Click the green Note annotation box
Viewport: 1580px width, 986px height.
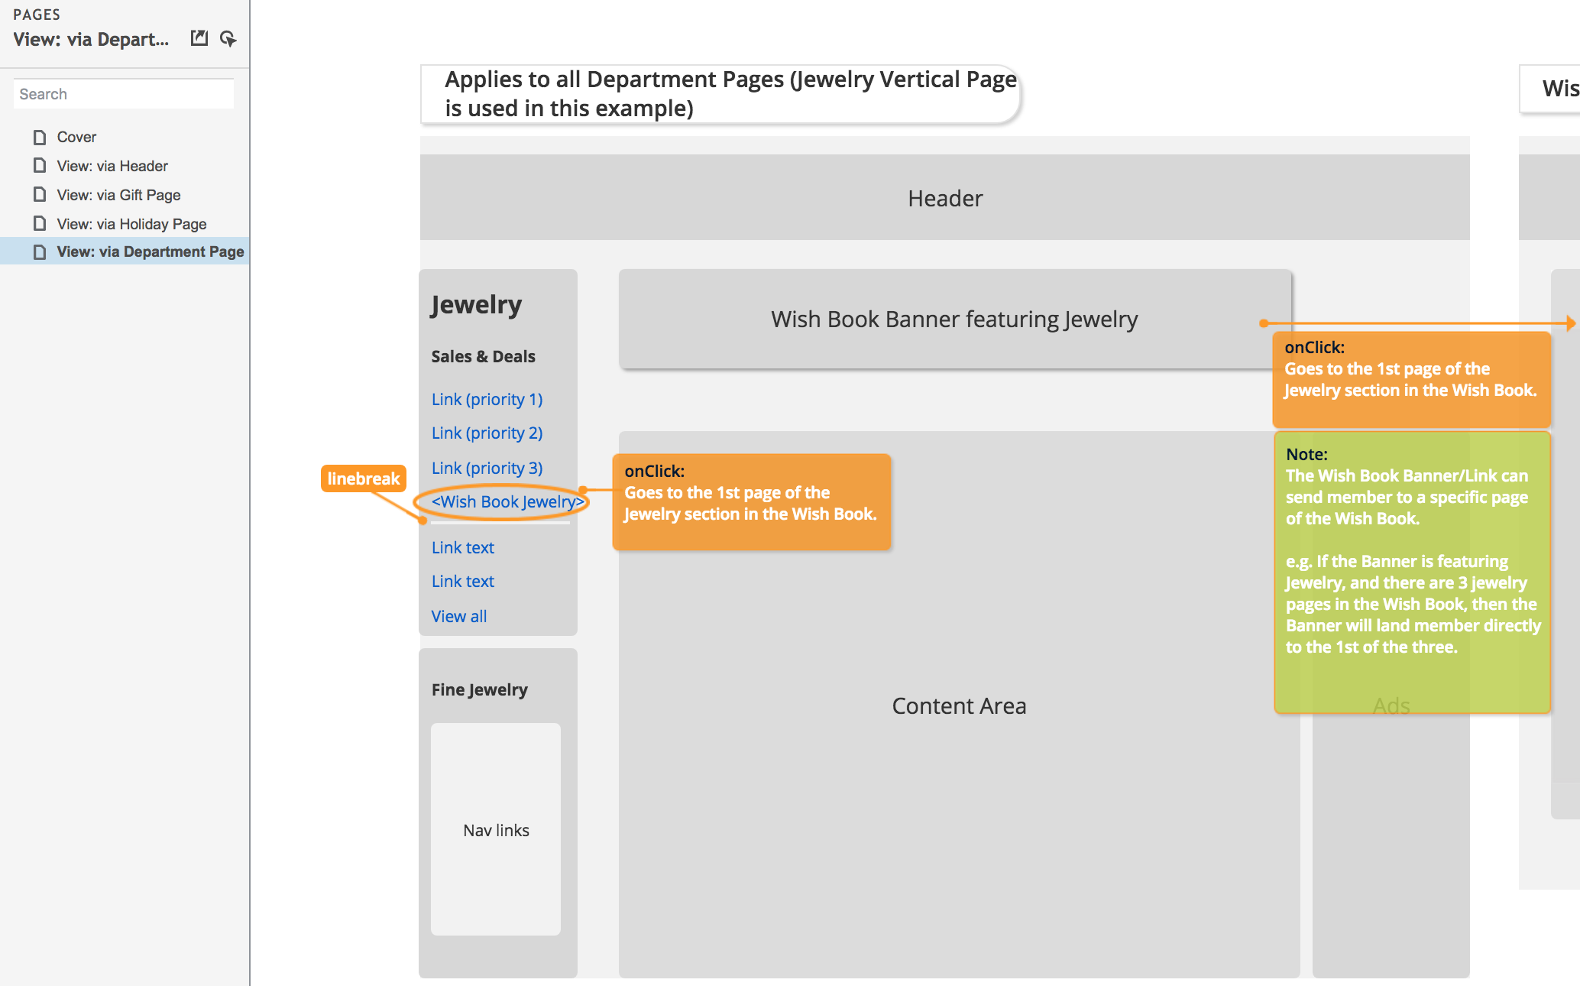tap(1412, 572)
